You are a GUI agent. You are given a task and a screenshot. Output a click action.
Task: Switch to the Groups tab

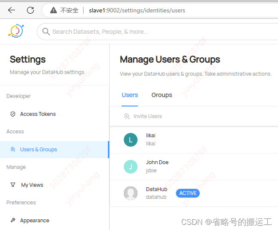[x=161, y=95]
